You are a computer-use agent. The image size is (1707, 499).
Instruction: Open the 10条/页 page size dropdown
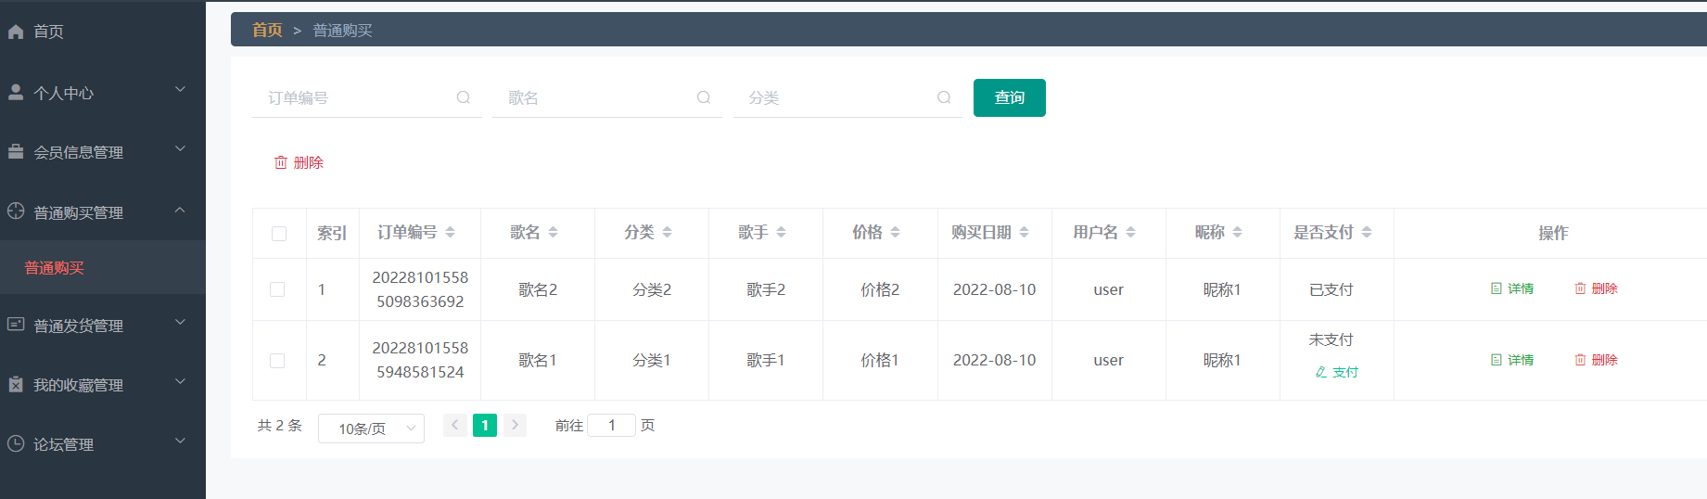coord(371,429)
